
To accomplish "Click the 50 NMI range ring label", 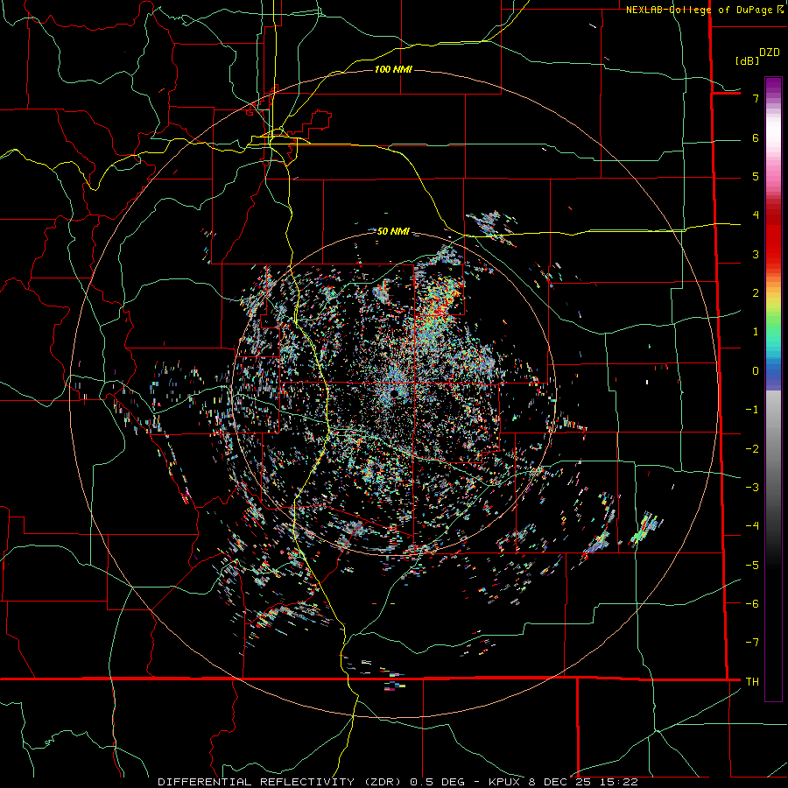I will [x=393, y=231].
